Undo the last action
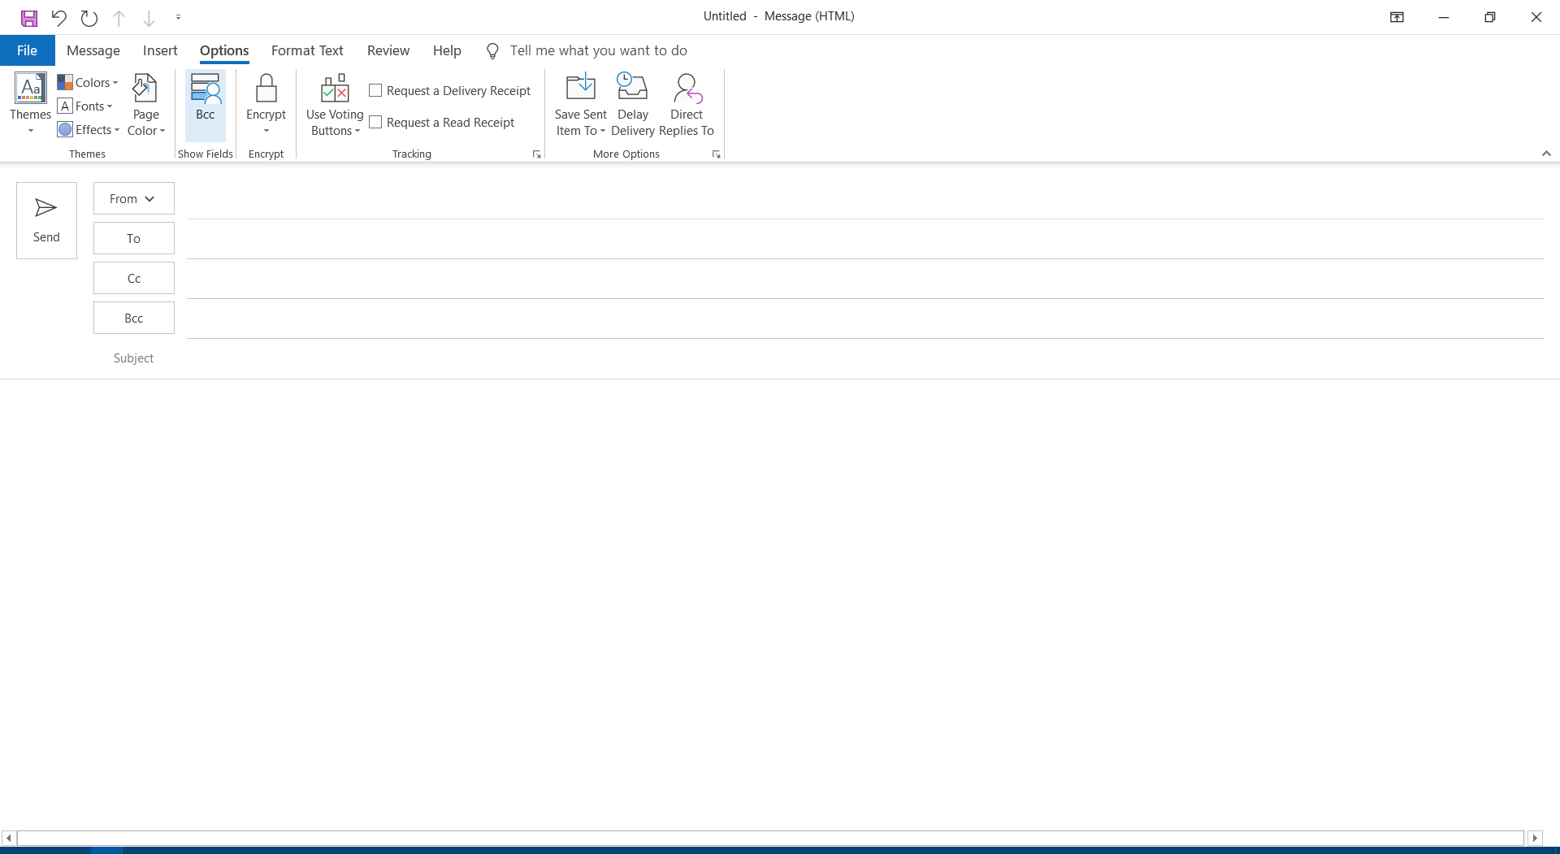 (x=58, y=17)
